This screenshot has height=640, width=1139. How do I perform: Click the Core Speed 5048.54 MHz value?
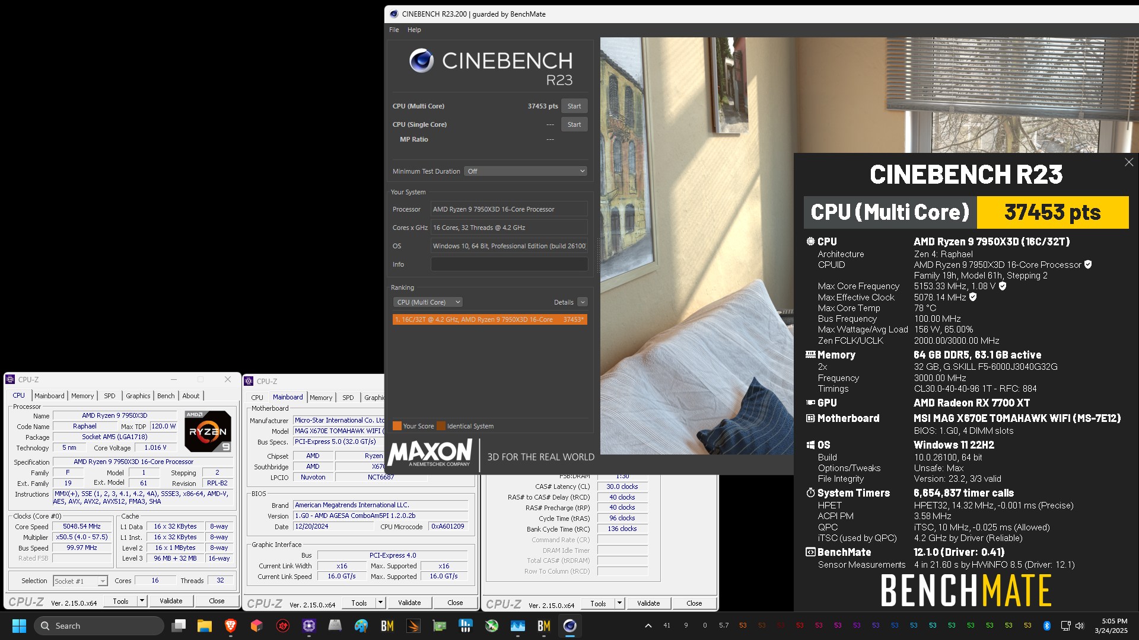coord(82,526)
